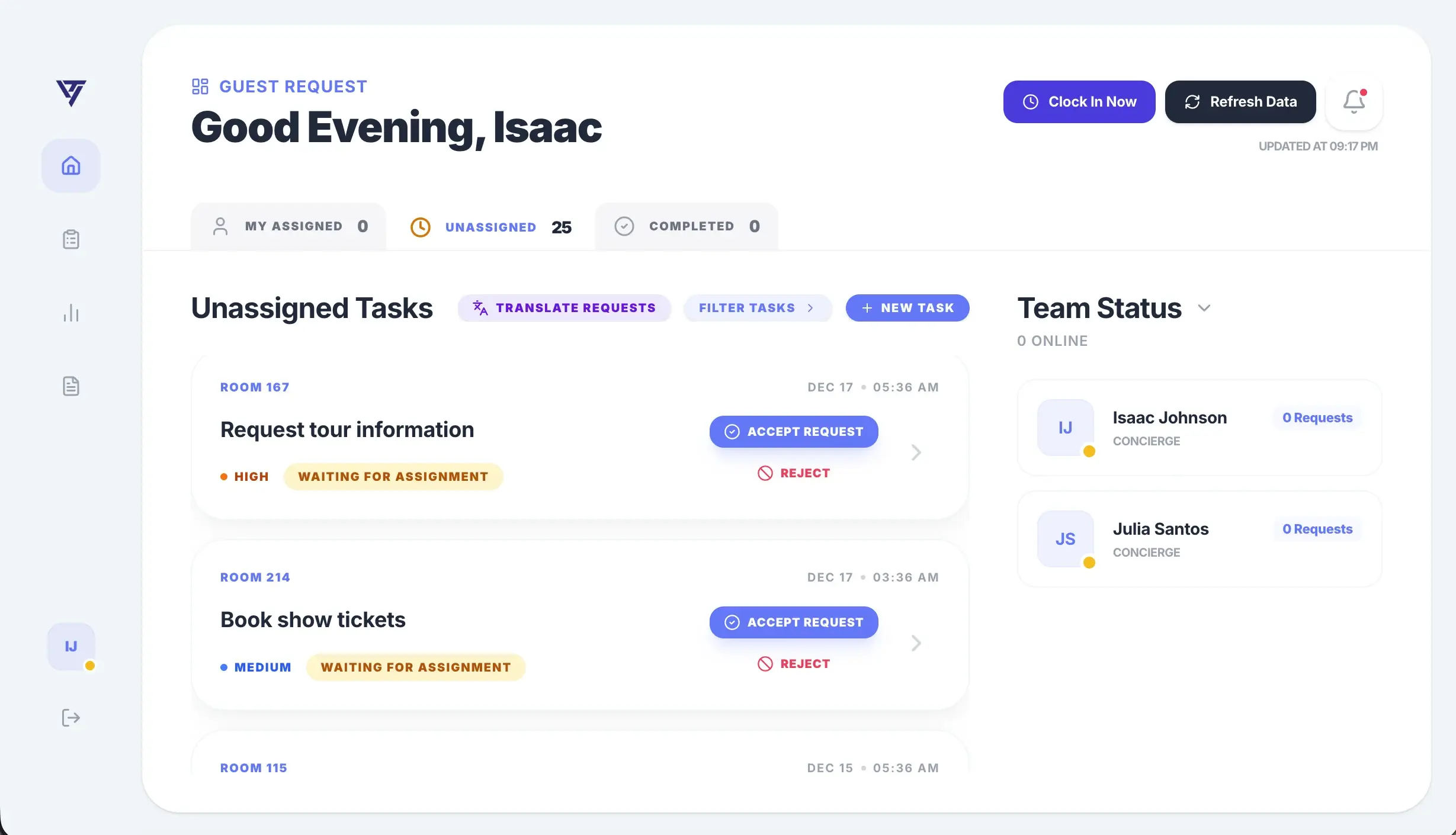Viewport: 1456px width, 835px height.
Task: Click the 0 ONLINE status text
Action: [1053, 341]
